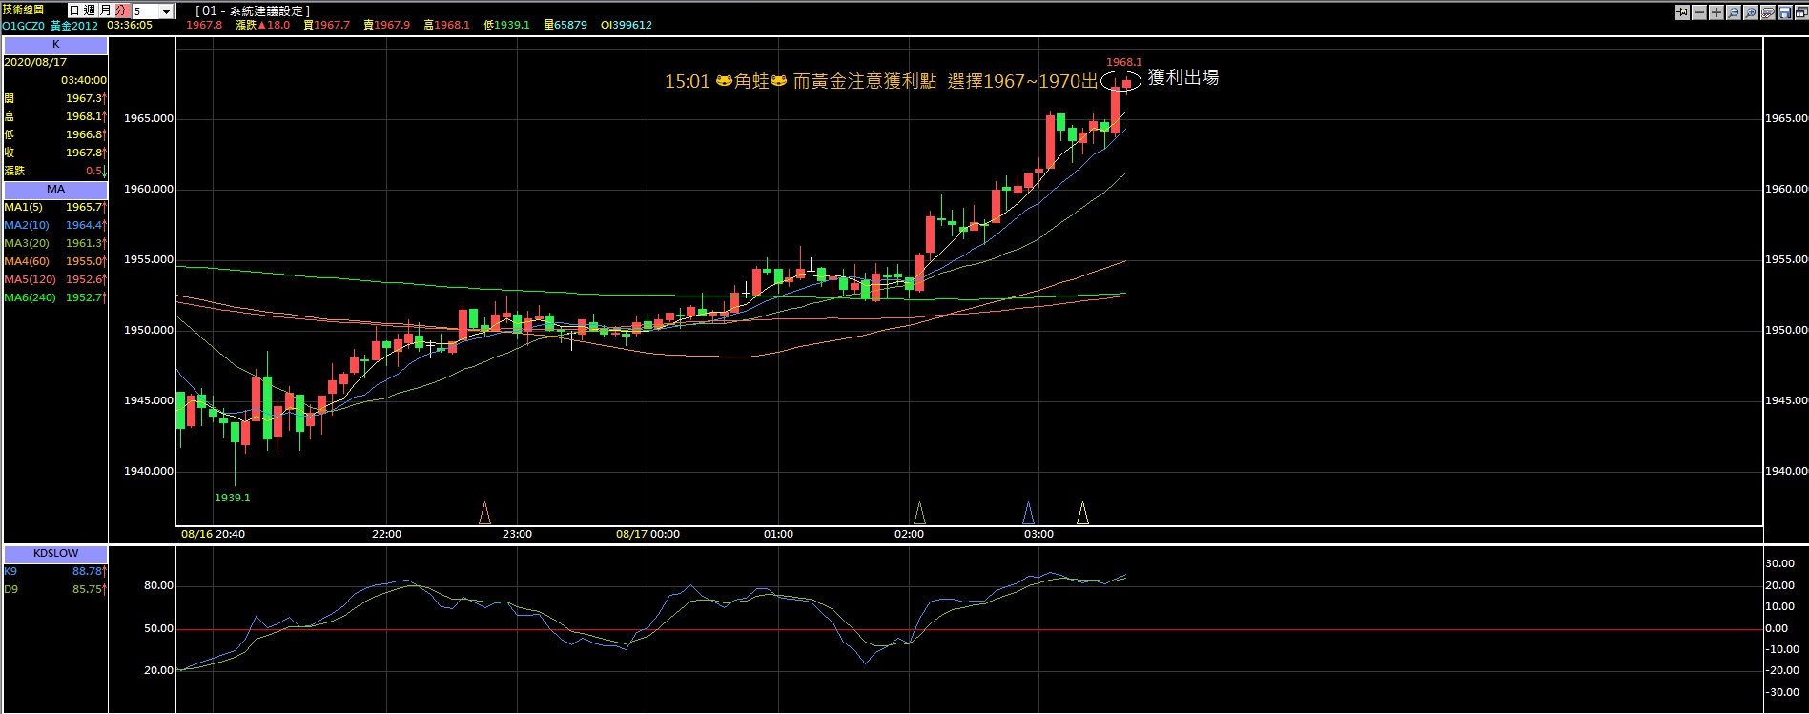Click the 獲利出場 annotation text
The width and height of the screenshot is (1809, 714).
tap(1182, 77)
